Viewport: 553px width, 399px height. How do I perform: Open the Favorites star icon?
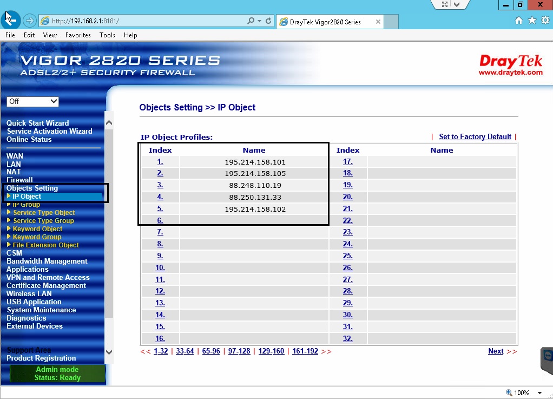click(532, 21)
